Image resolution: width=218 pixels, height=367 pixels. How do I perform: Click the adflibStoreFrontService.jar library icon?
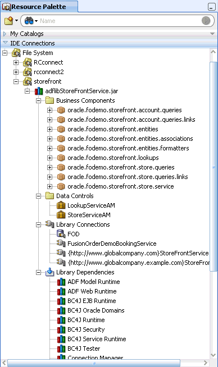point(39,91)
